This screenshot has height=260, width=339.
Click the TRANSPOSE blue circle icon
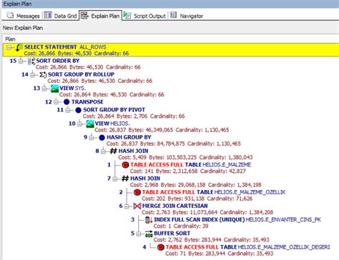[67, 102]
